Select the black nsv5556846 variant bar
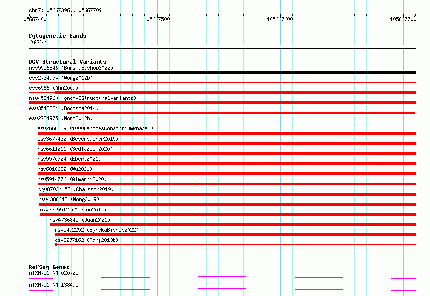Screen dimensions: 430x296 tap(222, 72)
